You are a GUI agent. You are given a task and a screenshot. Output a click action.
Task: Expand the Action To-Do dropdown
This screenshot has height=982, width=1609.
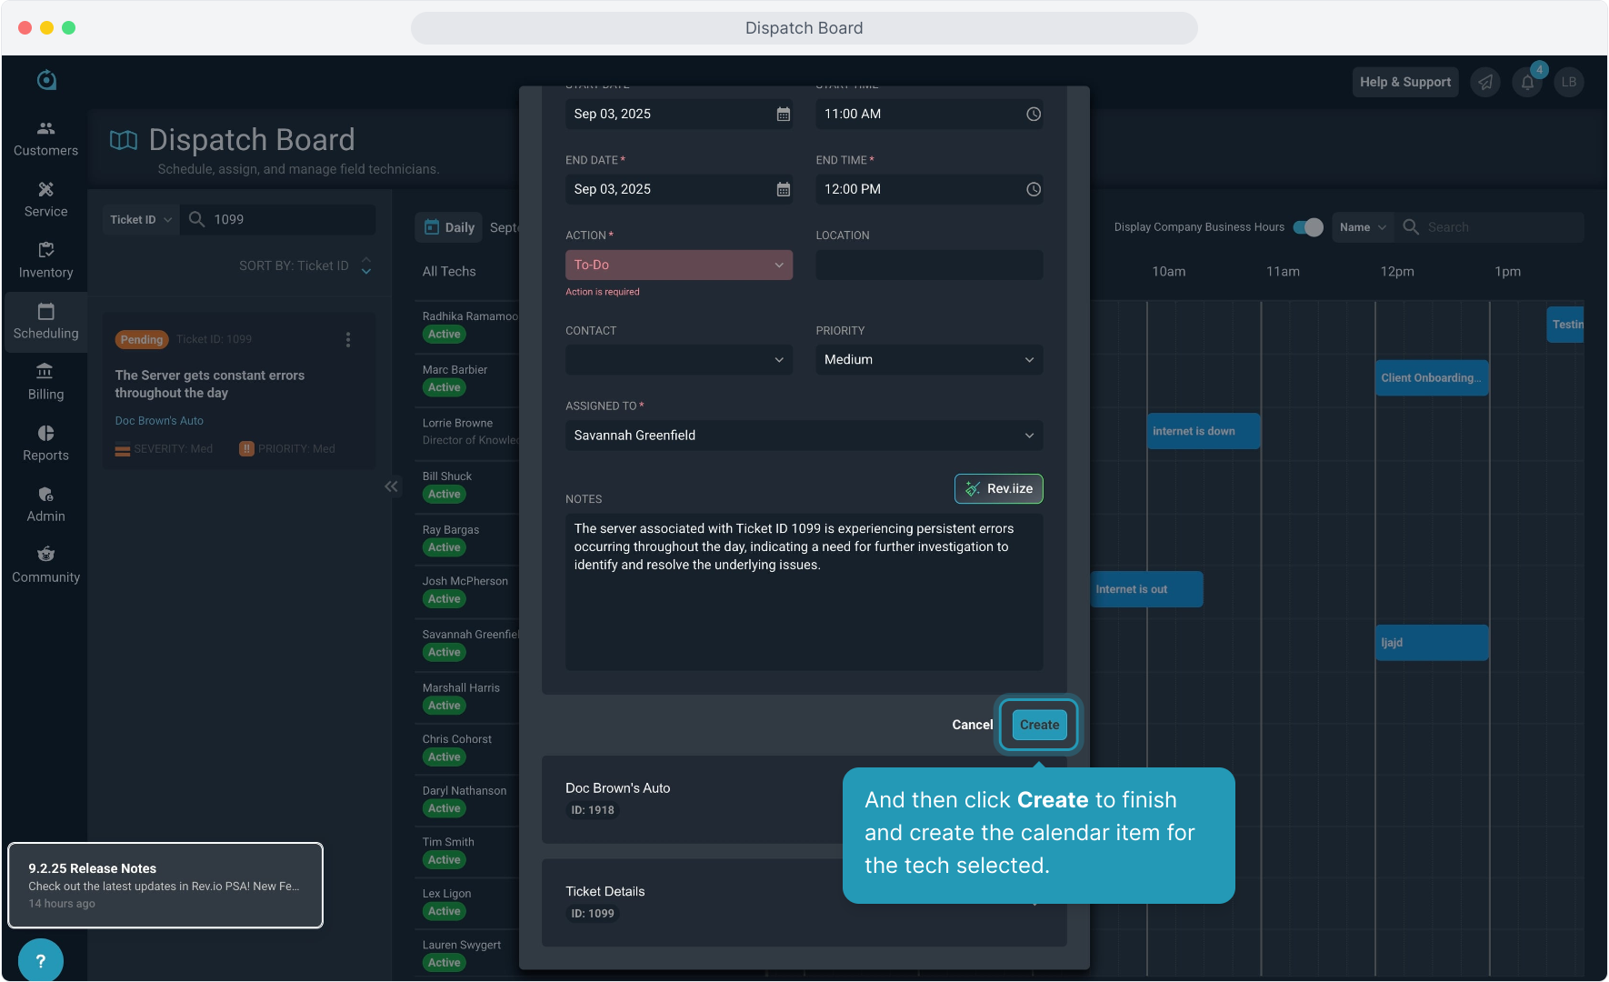(679, 265)
